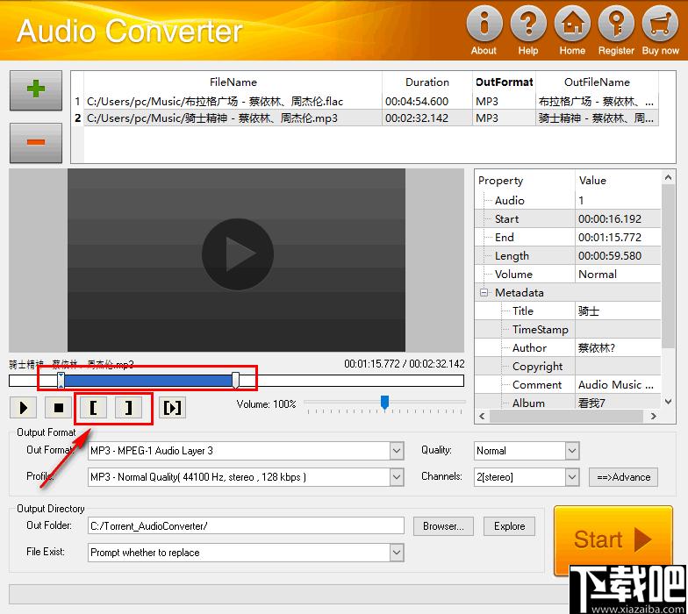Set start point with left bracket button
Image resolution: width=688 pixels, height=614 pixels.
tap(93, 408)
